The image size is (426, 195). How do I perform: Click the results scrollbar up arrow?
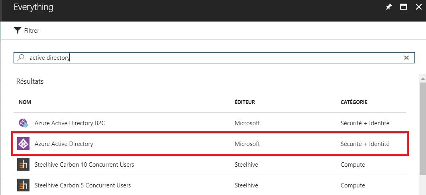point(423,79)
